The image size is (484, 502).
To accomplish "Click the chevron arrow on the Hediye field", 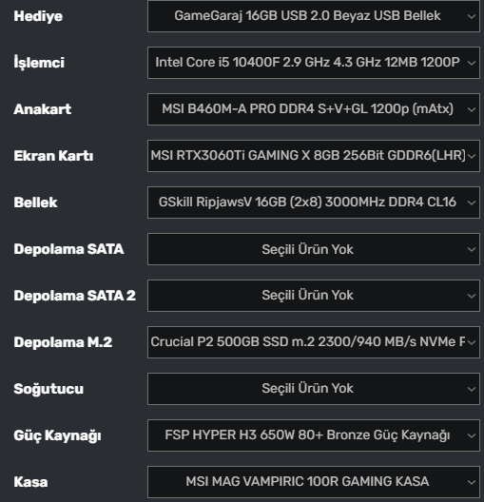I will [x=472, y=16].
